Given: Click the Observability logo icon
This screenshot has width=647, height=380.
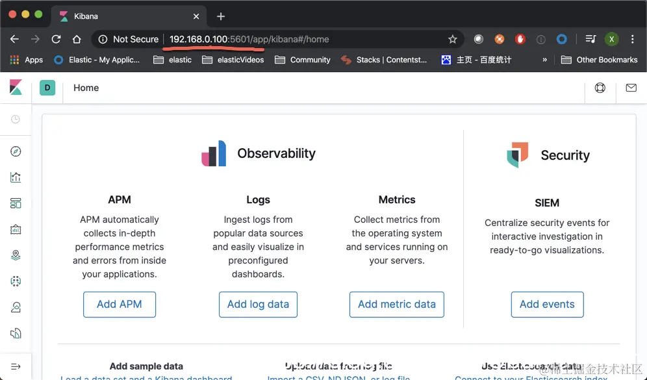Looking at the screenshot, I should pyautogui.click(x=214, y=153).
